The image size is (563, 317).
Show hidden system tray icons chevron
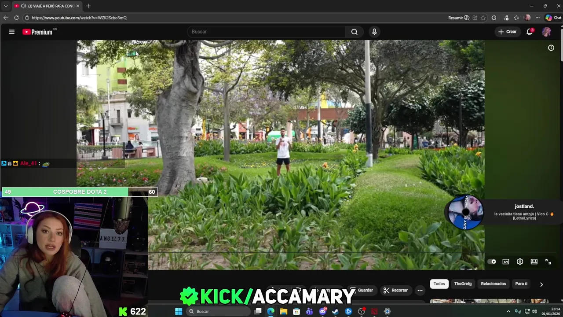(x=508, y=311)
